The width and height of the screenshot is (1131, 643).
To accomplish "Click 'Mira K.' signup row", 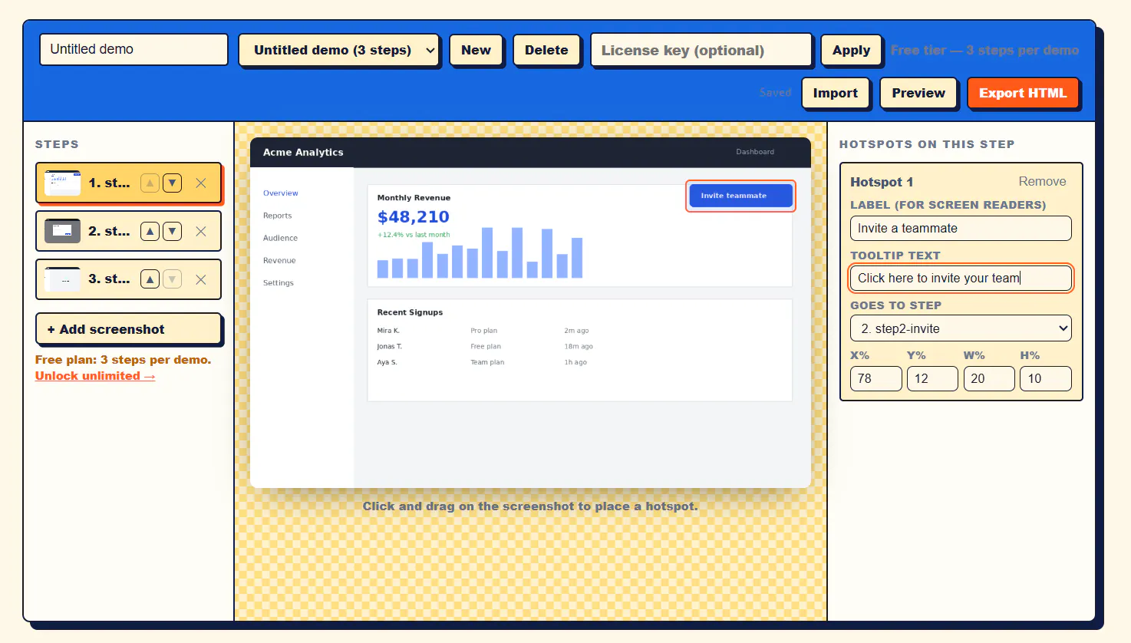I will (388, 331).
